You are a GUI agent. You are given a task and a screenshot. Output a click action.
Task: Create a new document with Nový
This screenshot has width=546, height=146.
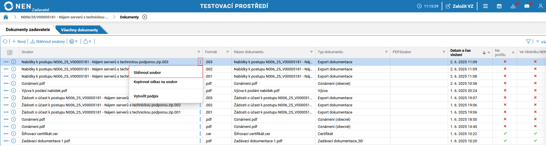19,41
